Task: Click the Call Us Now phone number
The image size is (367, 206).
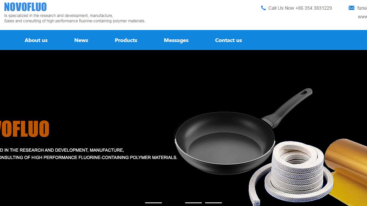Action: click(x=300, y=8)
